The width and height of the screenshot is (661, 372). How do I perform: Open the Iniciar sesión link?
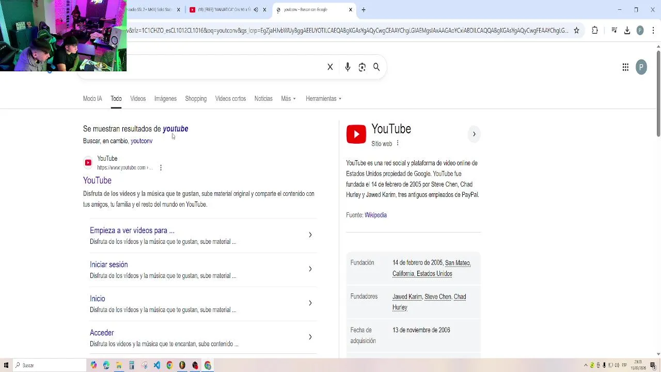pyautogui.click(x=109, y=265)
